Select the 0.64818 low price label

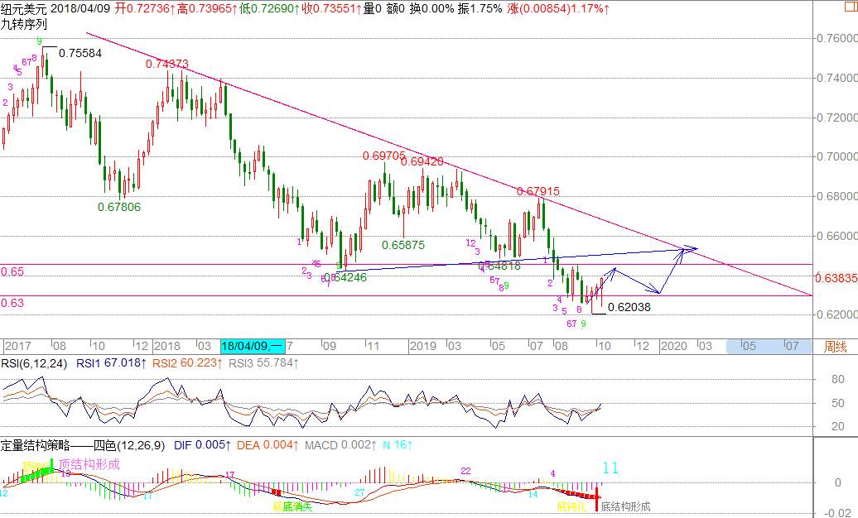[499, 266]
